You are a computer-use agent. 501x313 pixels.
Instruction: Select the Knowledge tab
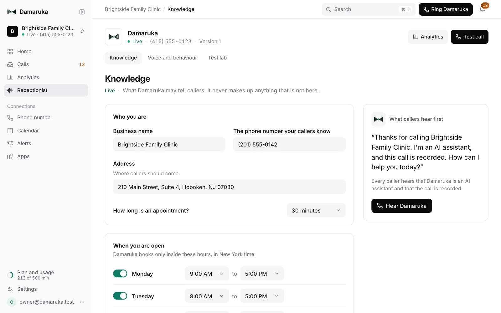tap(123, 58)
